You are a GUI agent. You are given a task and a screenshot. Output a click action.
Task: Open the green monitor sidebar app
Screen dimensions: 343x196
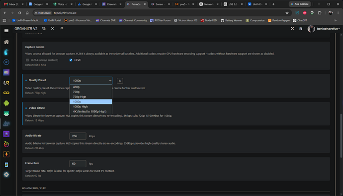(6, 113)
